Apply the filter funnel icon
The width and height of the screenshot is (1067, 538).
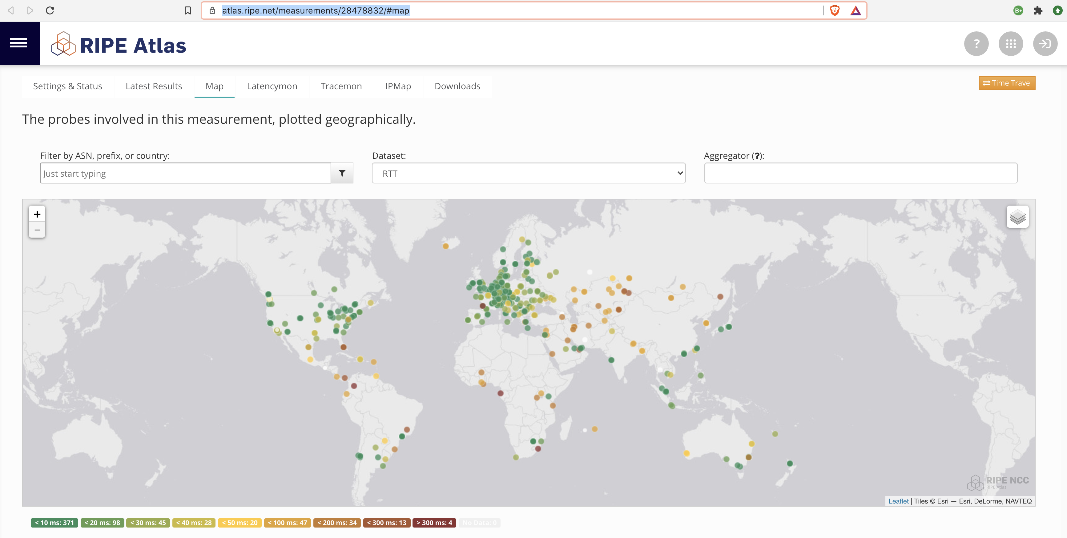tap(342, 173)
